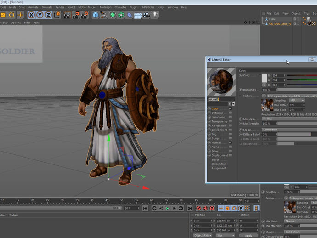Go to end of timeline
This screenshot has height=238, width=317.
pos(190,208)
